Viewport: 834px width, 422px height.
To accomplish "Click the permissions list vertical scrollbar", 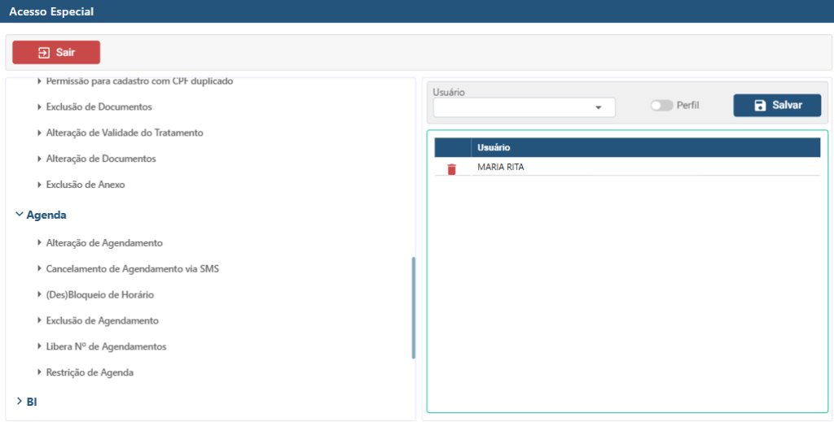I will [x=414, y=307].
